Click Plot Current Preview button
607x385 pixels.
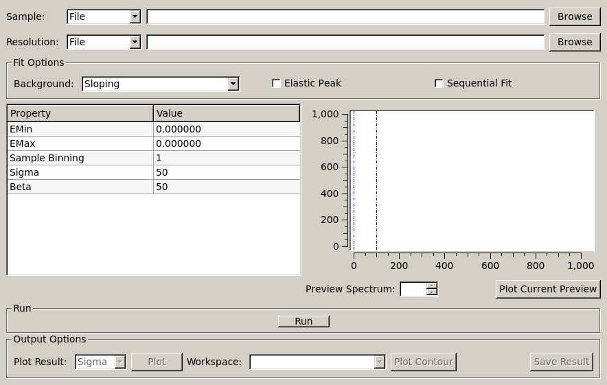[x=547, y=289]
